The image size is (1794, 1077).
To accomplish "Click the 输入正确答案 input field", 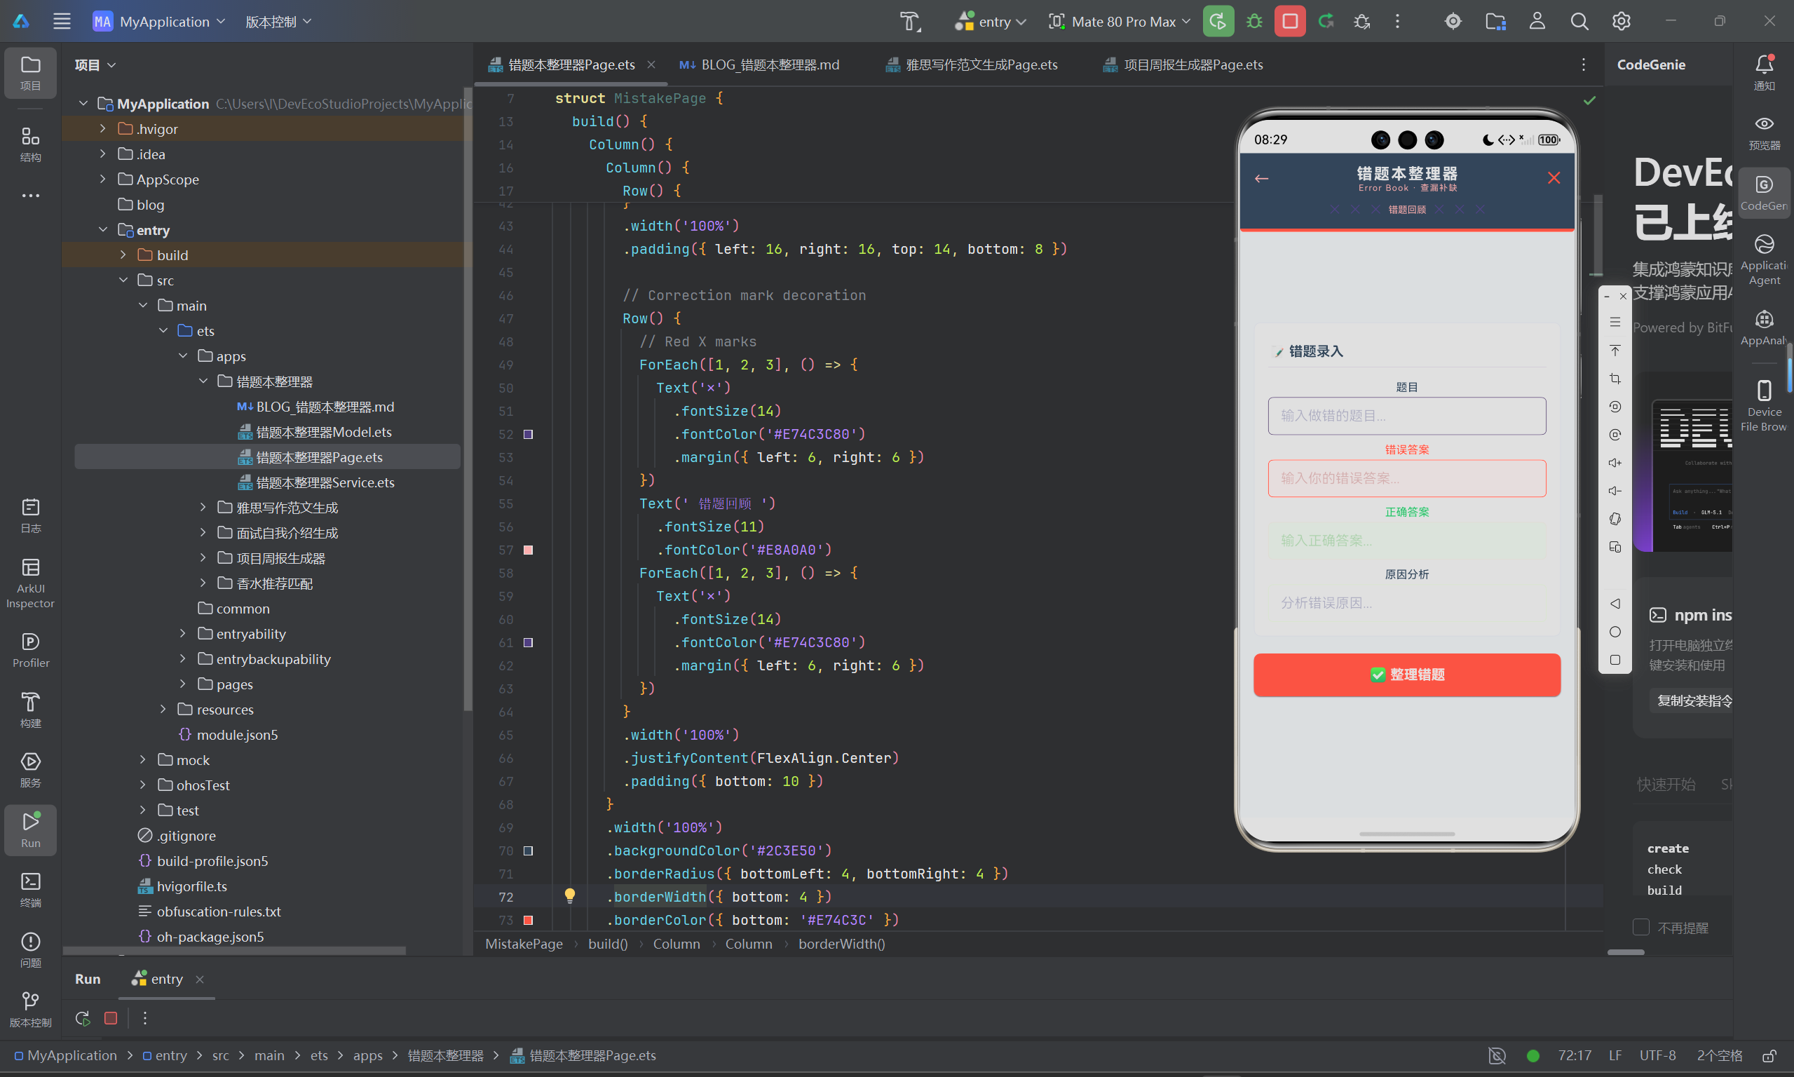I will click(x=1406, y=541).
